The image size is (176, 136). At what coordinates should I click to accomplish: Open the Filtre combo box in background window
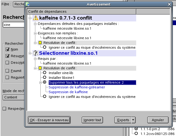[x=19, y=4]
